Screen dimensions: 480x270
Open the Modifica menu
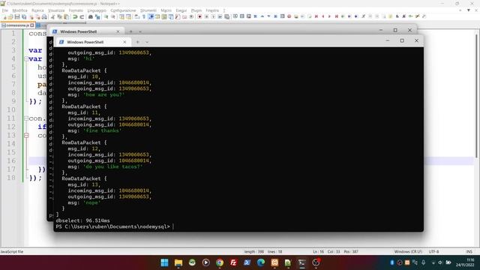click(x=20, y=10)
